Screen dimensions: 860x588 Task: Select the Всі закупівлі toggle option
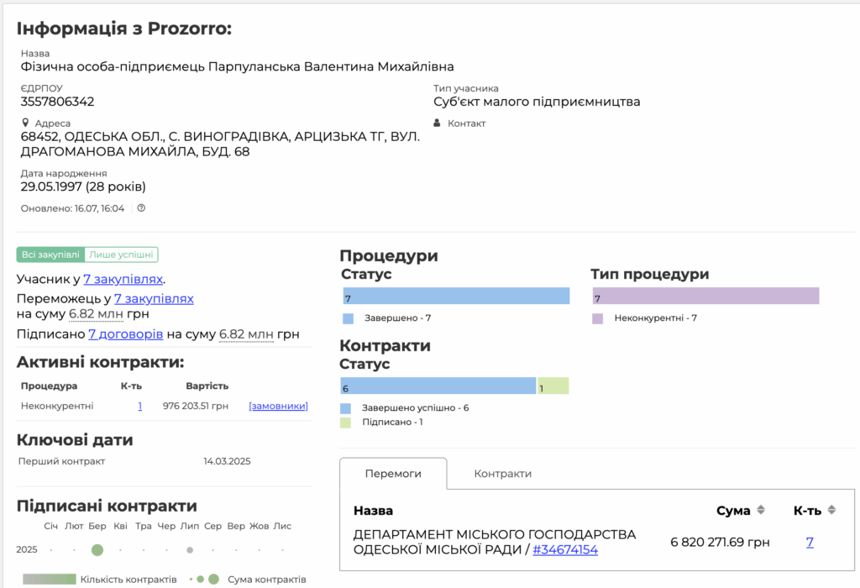50,255
